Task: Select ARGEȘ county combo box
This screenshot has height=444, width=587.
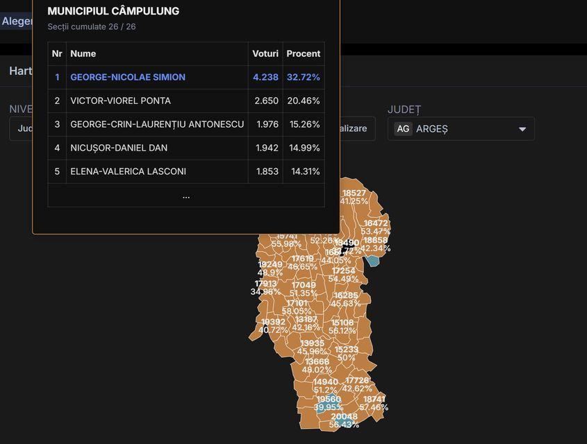Action: pos(462,129)
